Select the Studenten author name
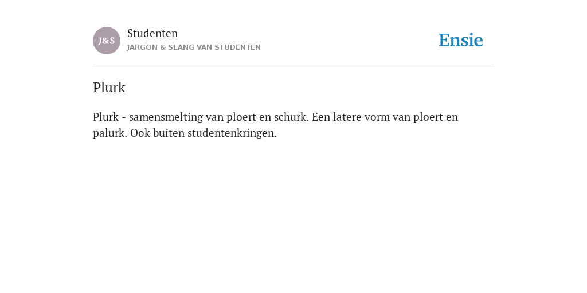This screenshot has height=293, width=587. coord(152,33)
